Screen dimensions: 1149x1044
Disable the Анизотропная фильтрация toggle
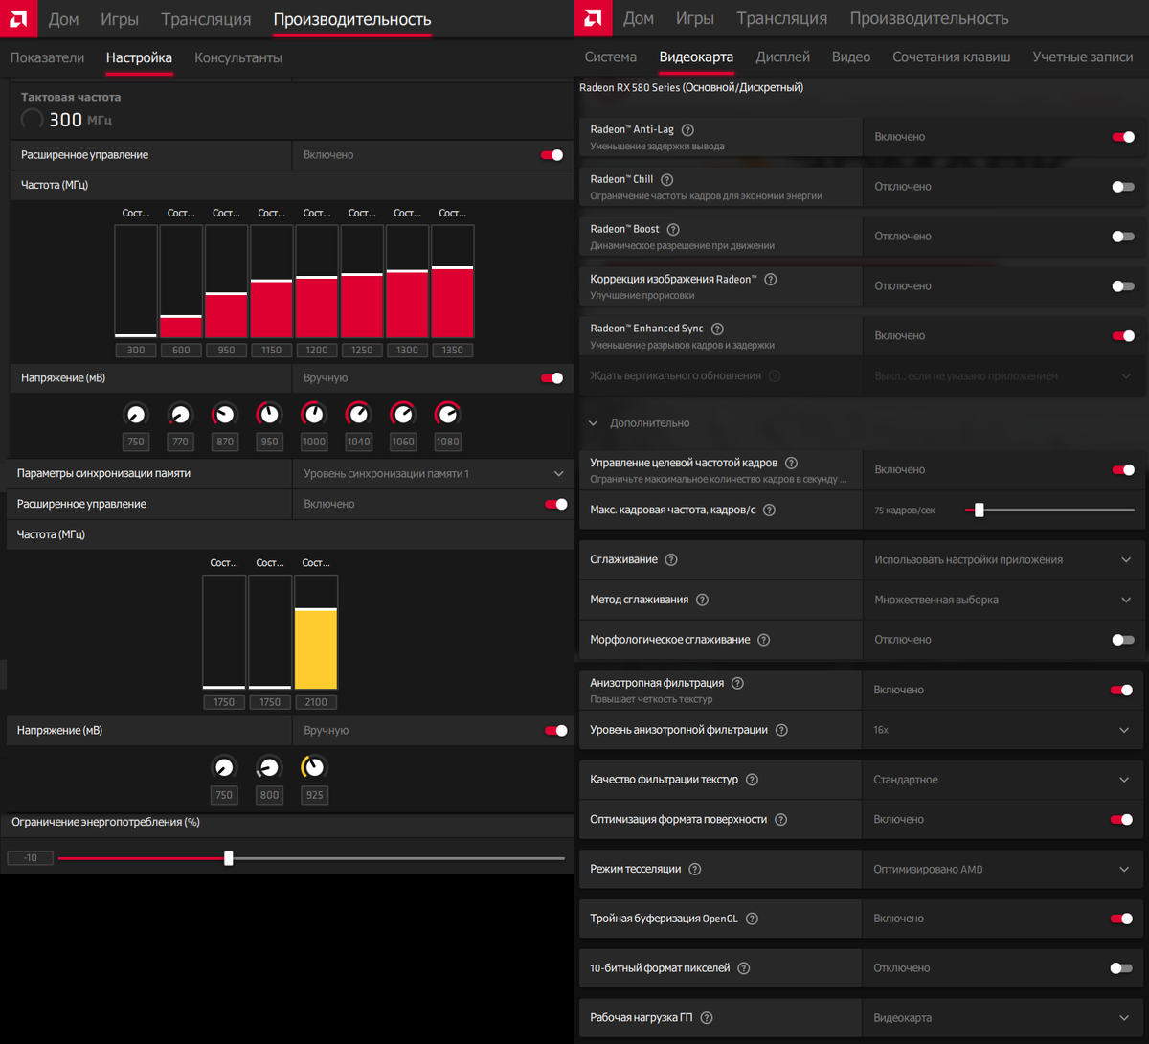tap(1121, 690)
